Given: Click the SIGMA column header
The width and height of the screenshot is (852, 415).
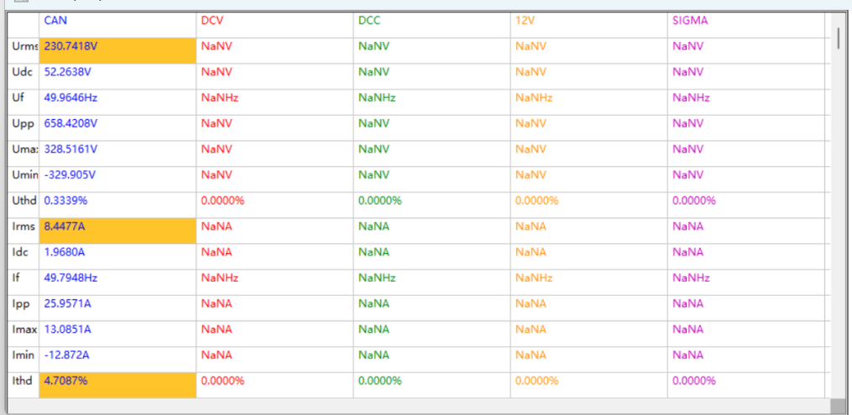Looking at the screenshot, I should (745, 21).
